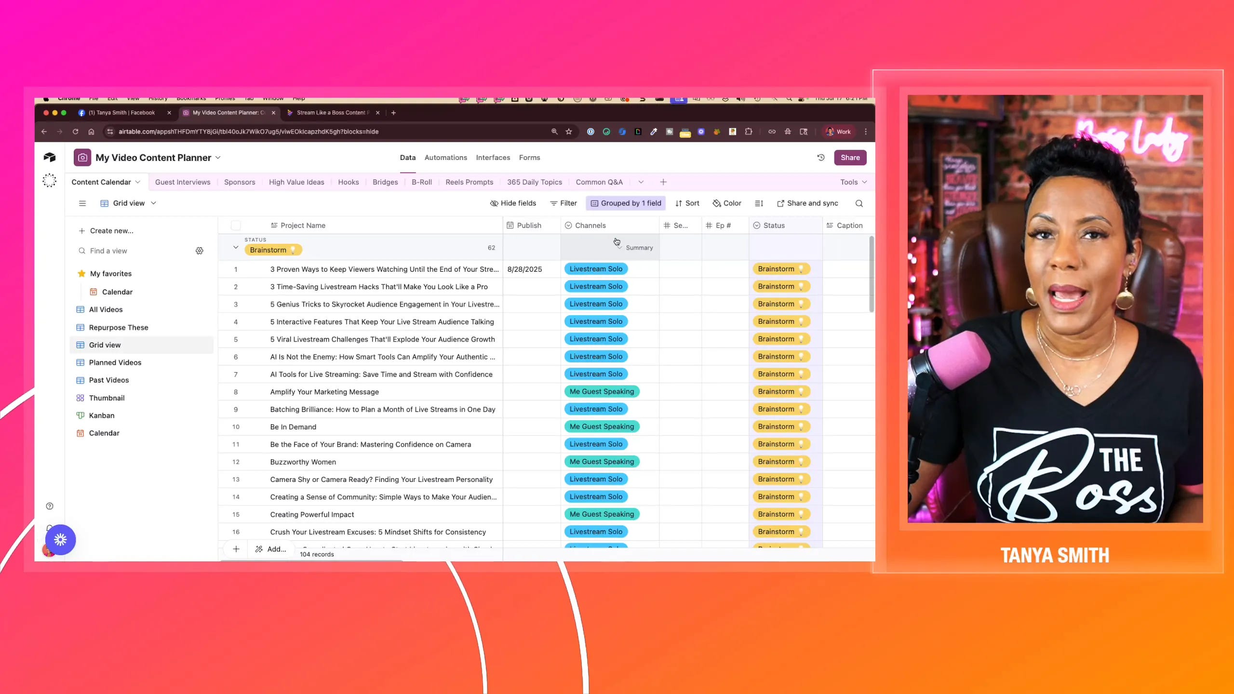This screenshot has width=1234, height=694.
Task: Select the Planned Videos view
Action: pos(115,362)
